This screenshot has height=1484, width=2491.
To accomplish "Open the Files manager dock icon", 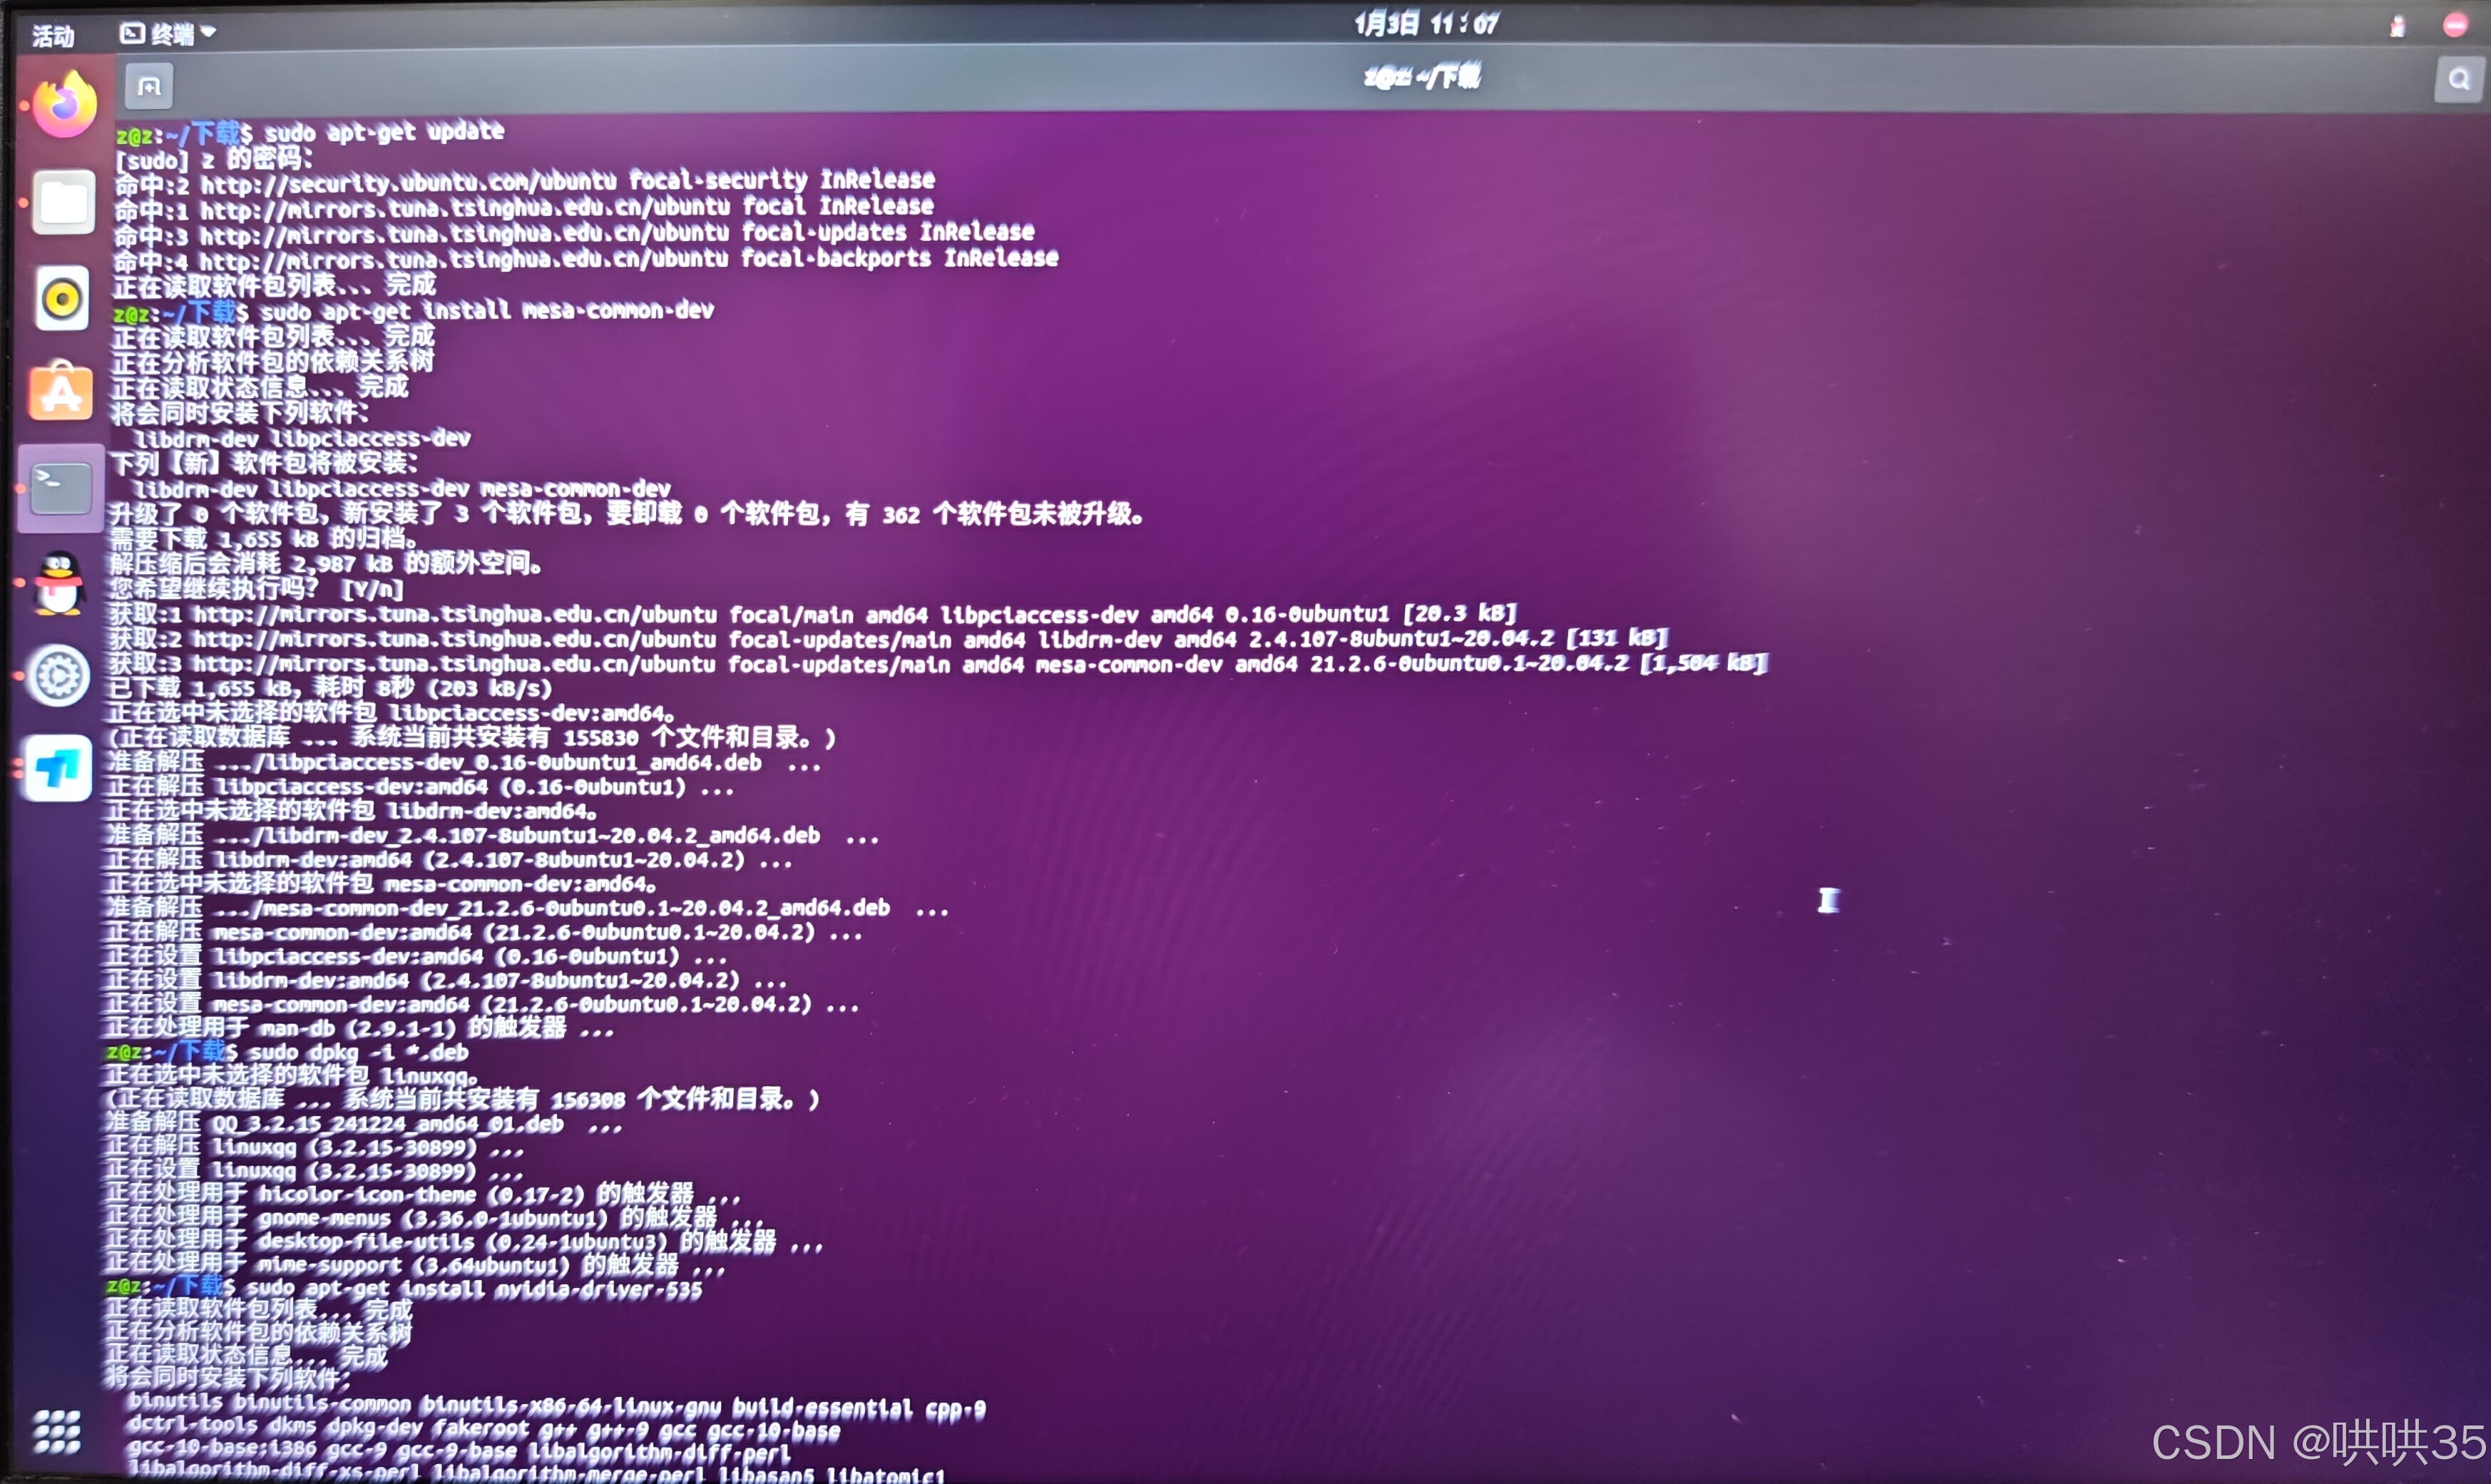I will (63, 203).
